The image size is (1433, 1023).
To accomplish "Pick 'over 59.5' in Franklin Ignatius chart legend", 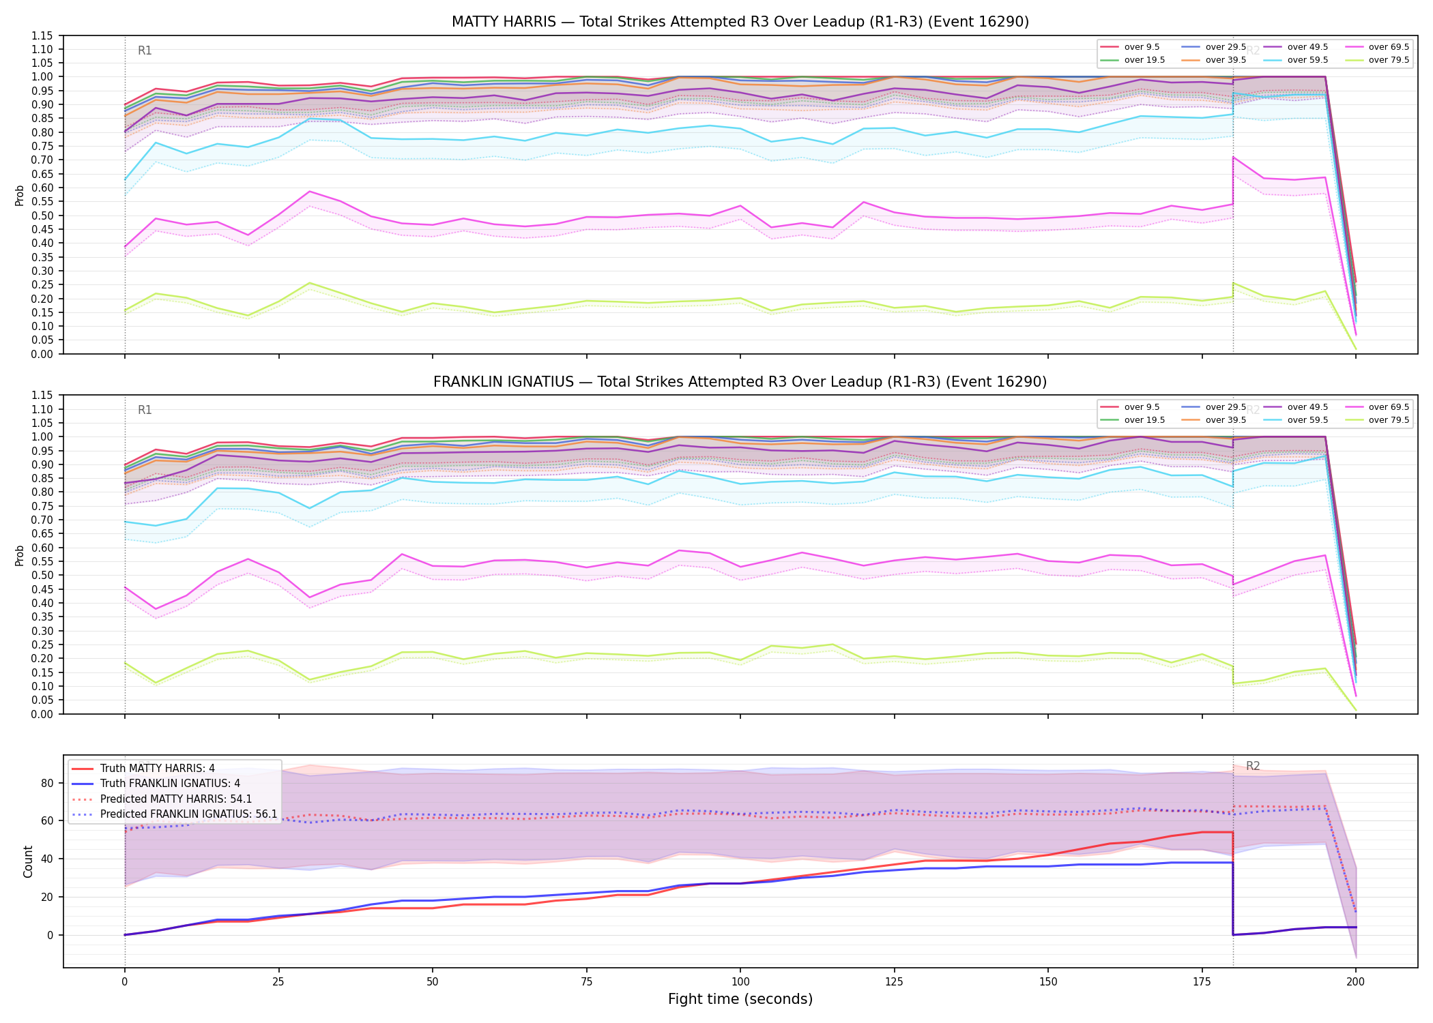I will [1296, 420].
